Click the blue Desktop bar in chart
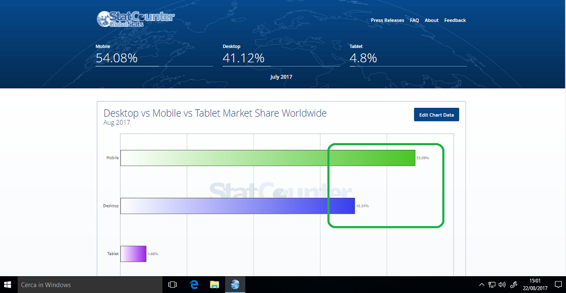 238,206
